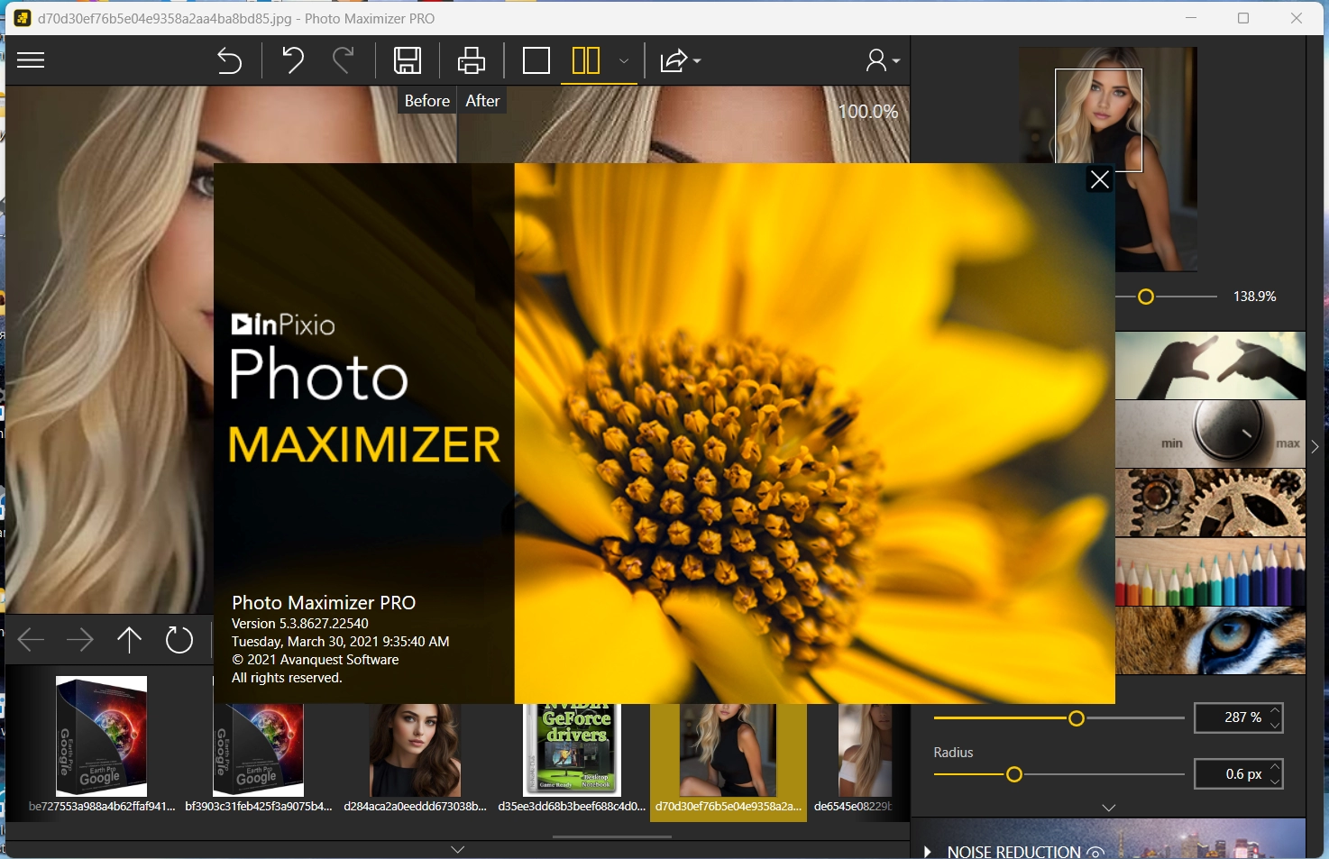
Task: Undo the last edit
Action: click(x=292, y=60)
